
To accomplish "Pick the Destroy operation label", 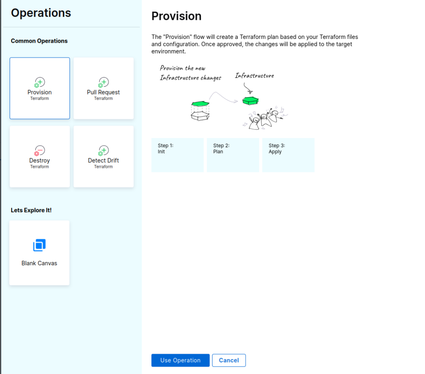I will 39,161.
